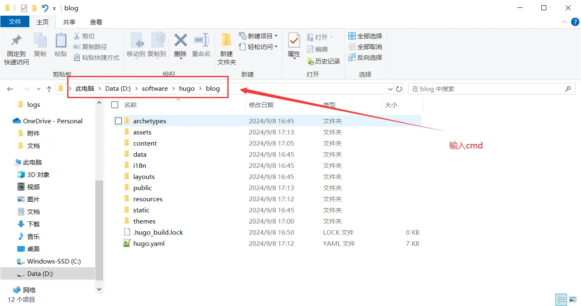581x306 pixels.
Task: Switch to the 共享 ribbon tab
Action: click(69, 22)
